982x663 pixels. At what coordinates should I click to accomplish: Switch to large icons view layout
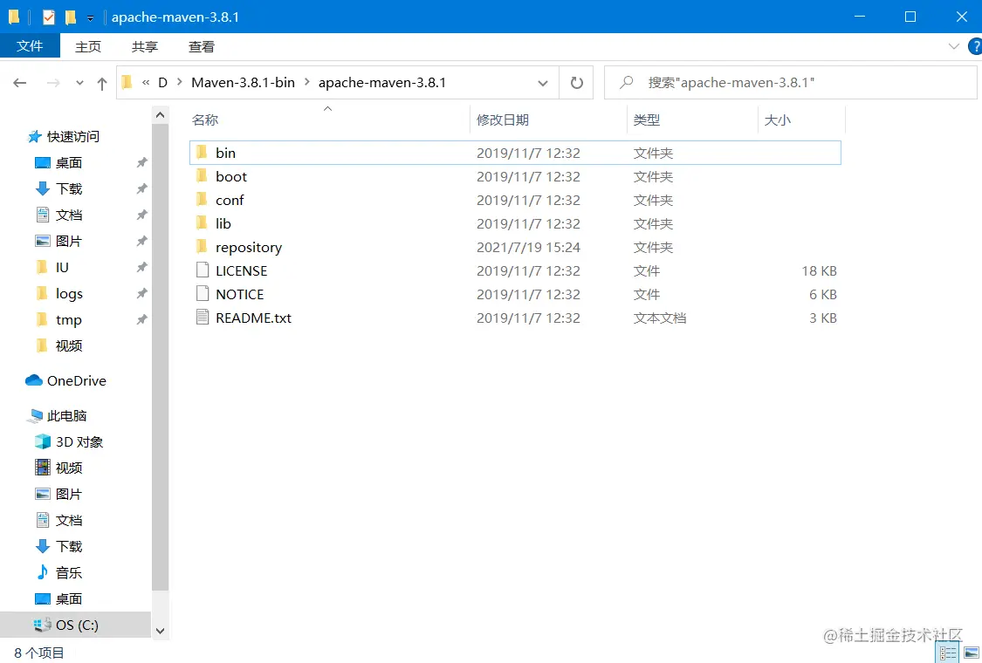(972, 653)
